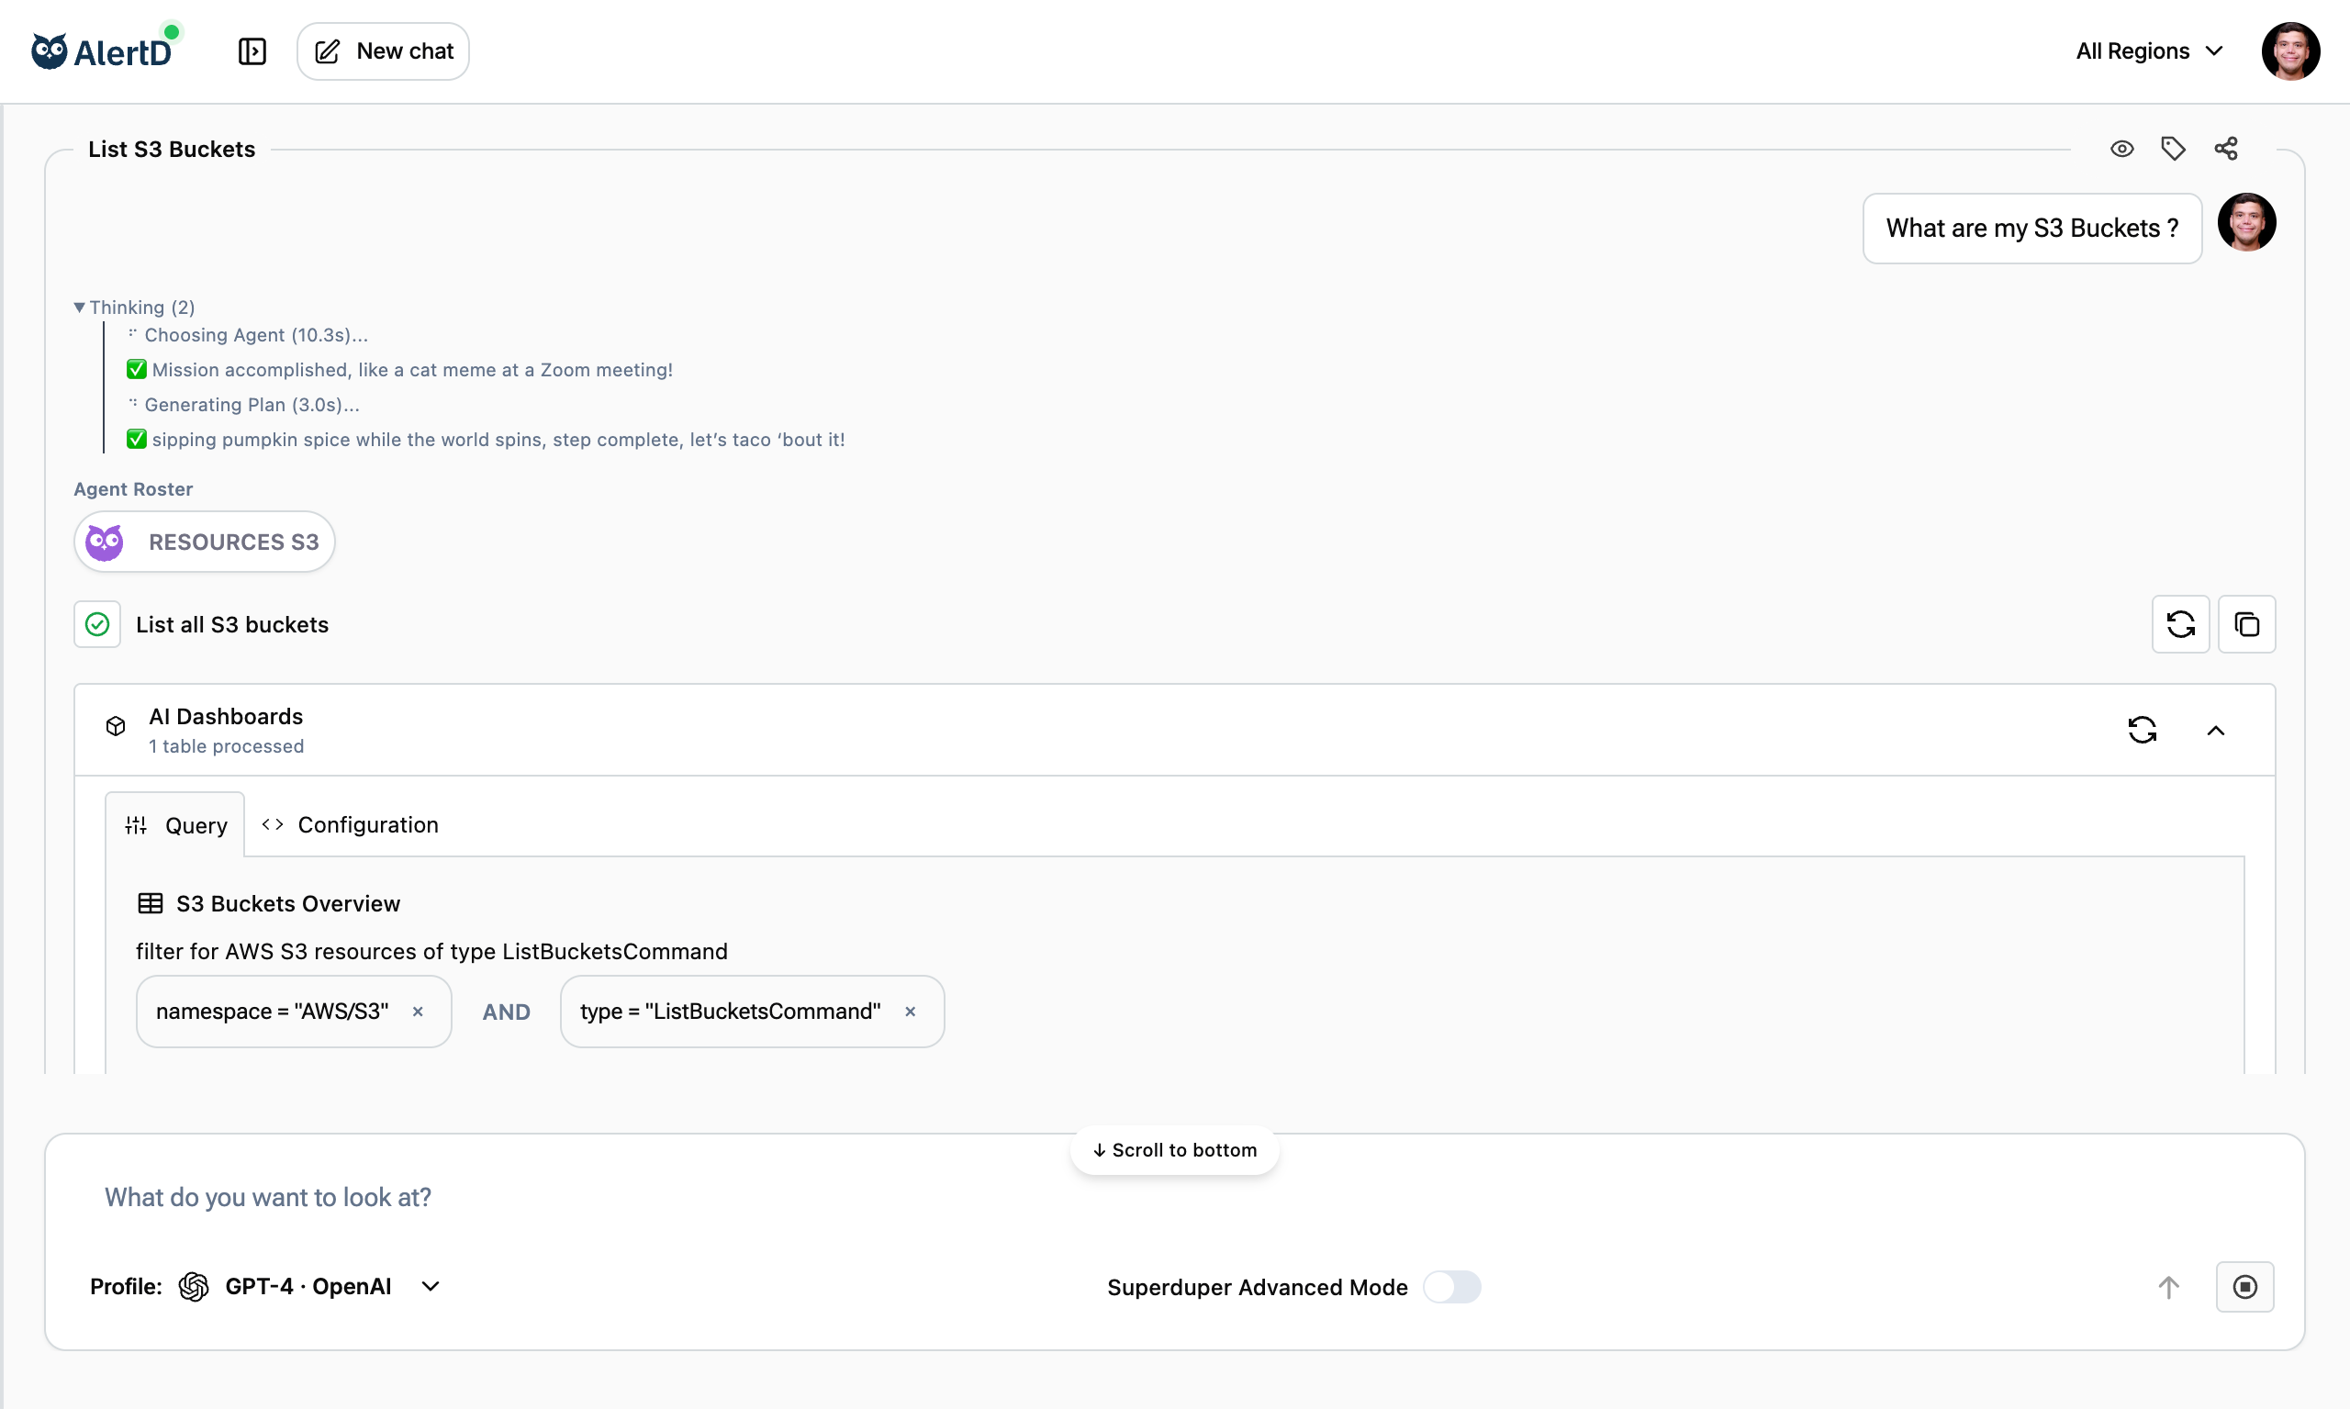Rerun the List all S3 buckets step

(2180, 625)
